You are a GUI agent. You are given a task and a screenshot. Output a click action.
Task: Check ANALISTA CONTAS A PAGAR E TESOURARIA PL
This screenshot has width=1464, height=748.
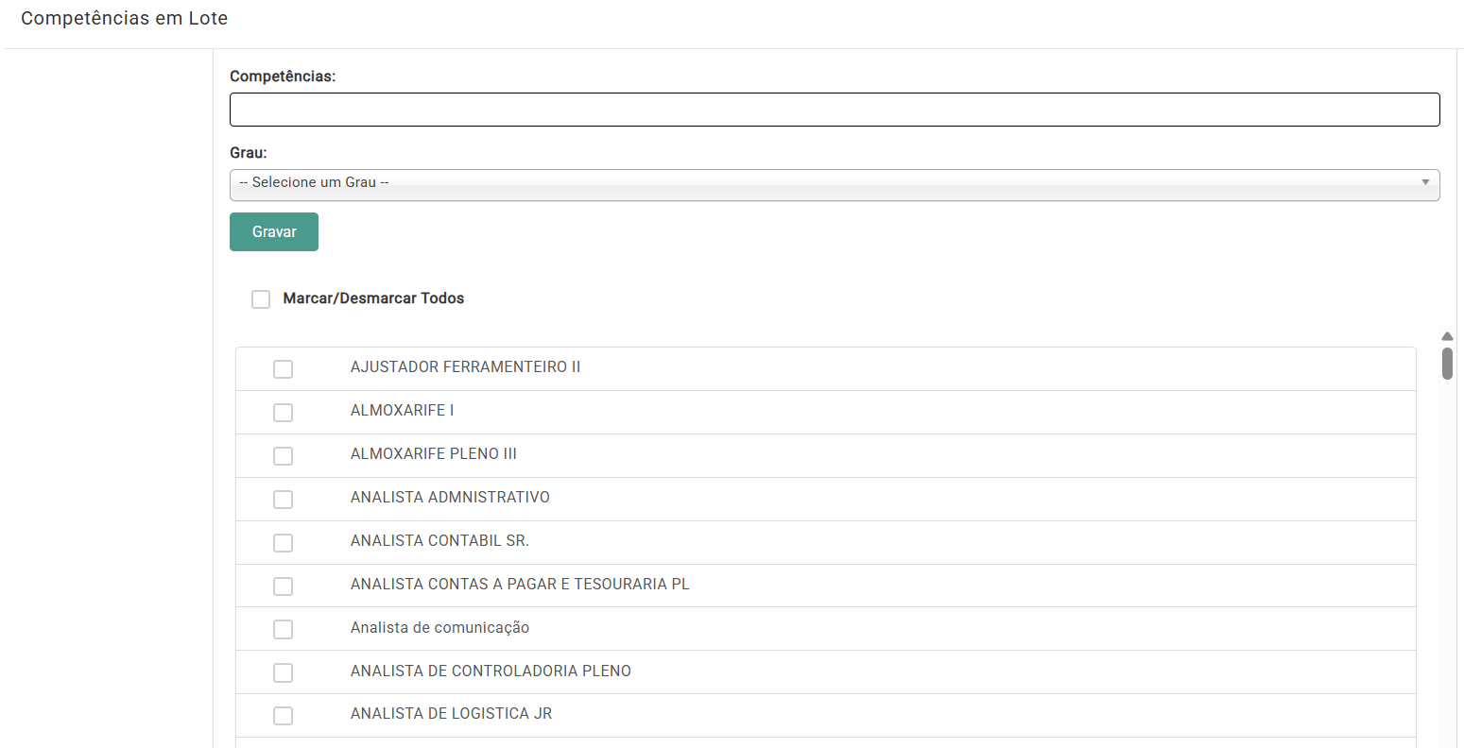tap(283, 586)
